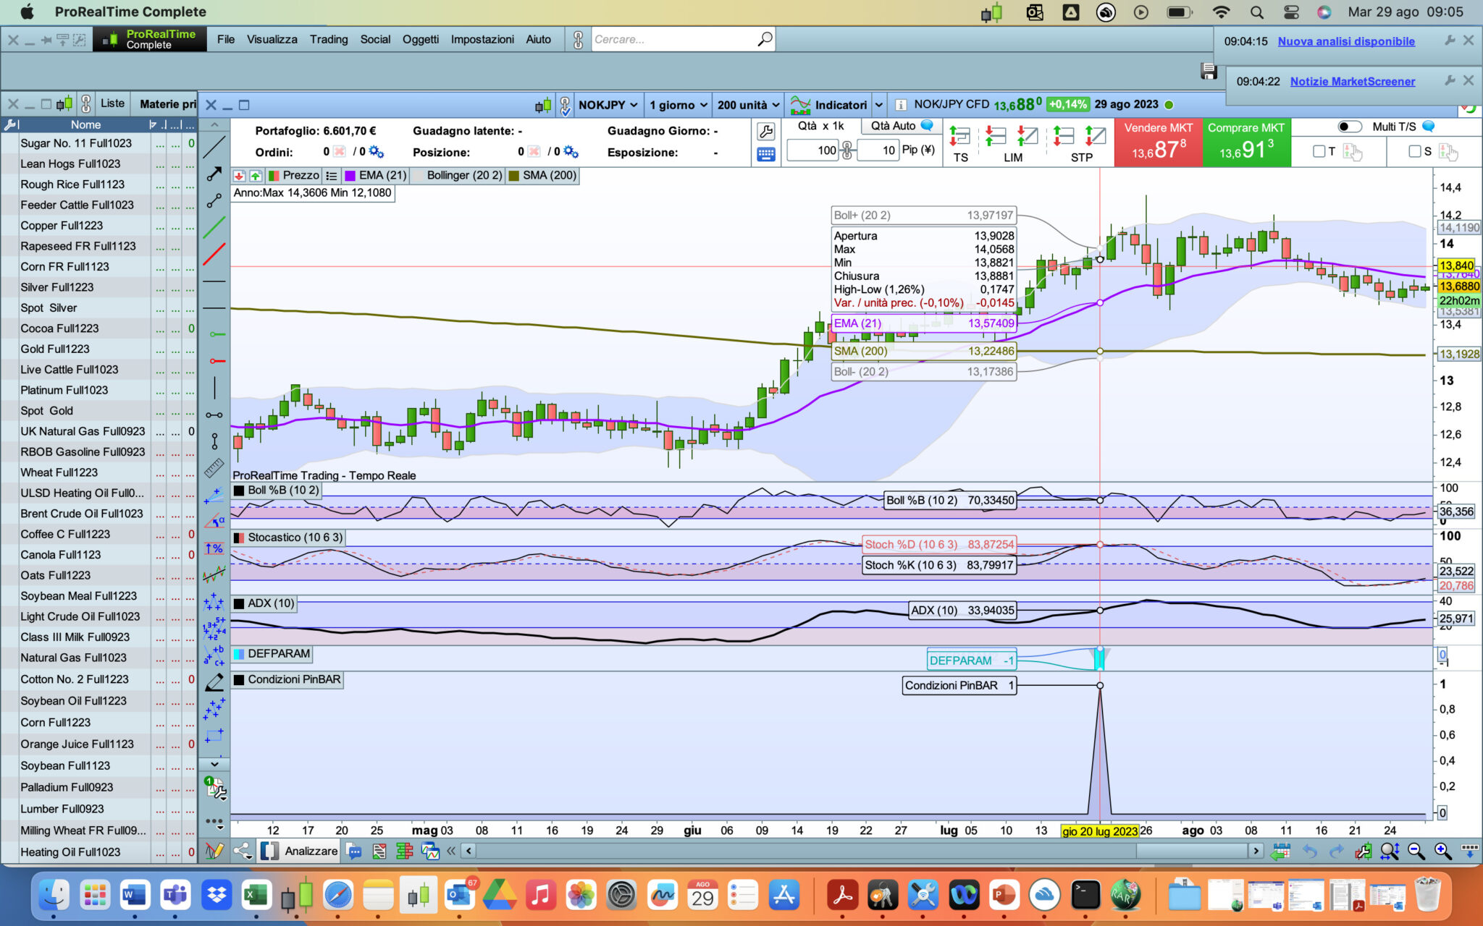
Task: Click the chart list icon next to Prezzo
Action: 332,176
